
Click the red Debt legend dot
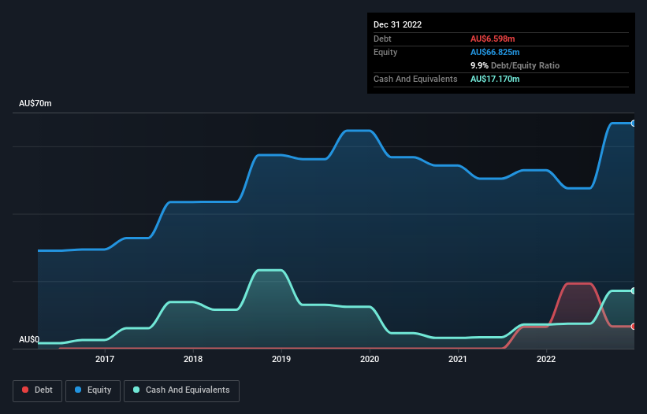click(x=25, y=390)
